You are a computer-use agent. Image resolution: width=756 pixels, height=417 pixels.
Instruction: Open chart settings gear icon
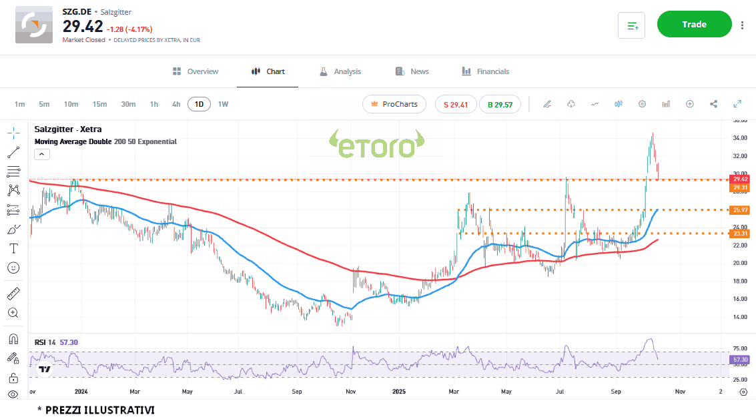point(642,104)
